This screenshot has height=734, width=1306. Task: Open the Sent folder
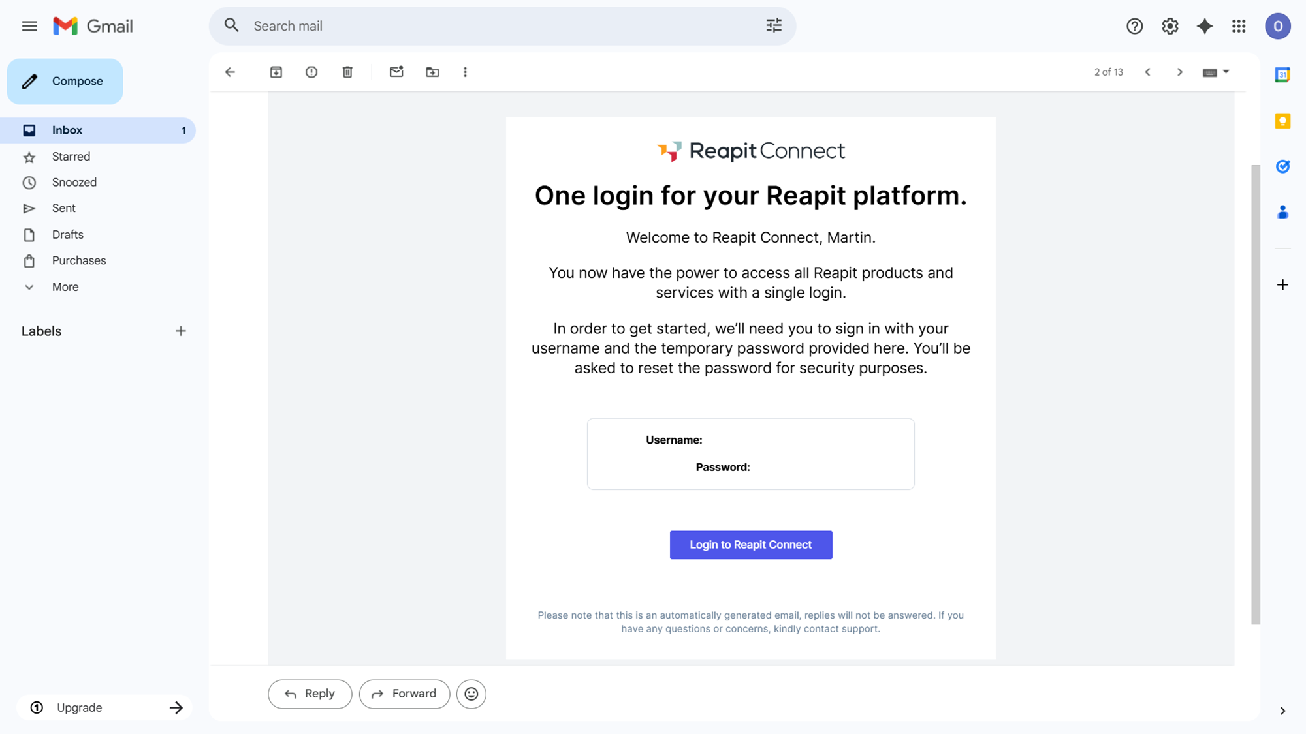(x=98, y=208)
